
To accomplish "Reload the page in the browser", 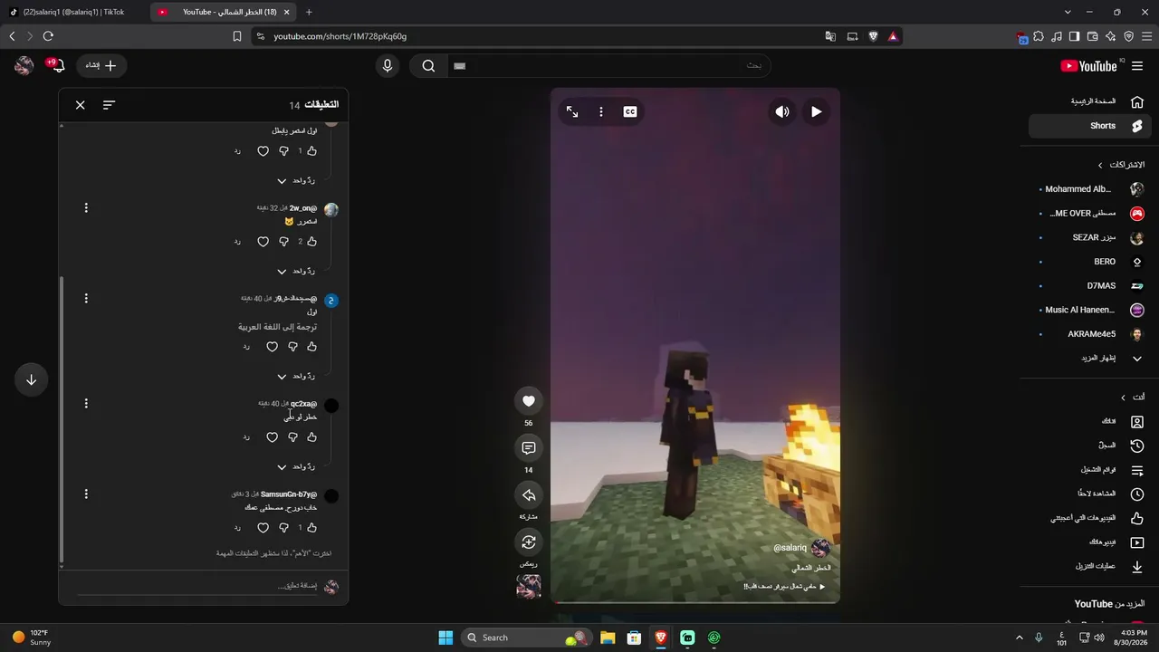I will pos(48,36).
